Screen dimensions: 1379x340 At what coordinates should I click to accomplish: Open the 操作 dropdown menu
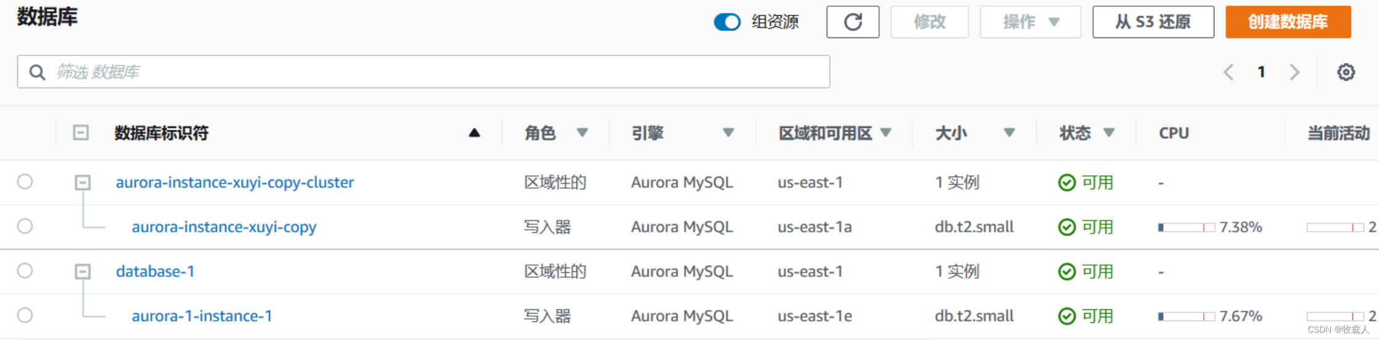[x=1030, y=22]
